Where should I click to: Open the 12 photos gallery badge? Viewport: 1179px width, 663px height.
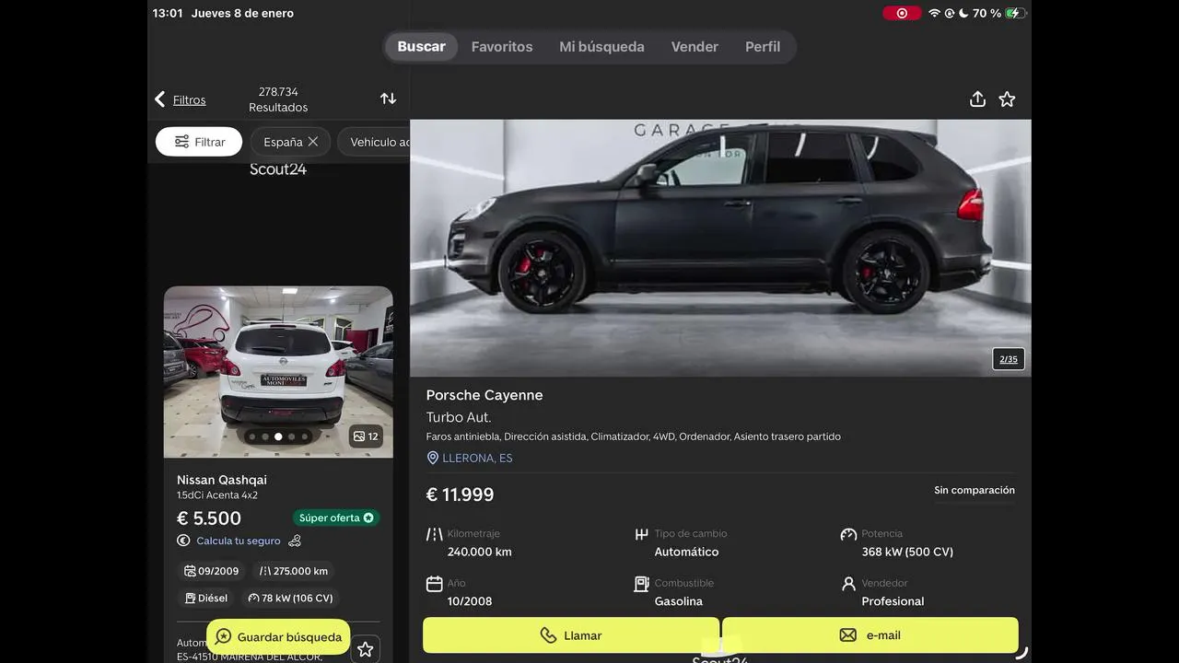tap(366, 436)
